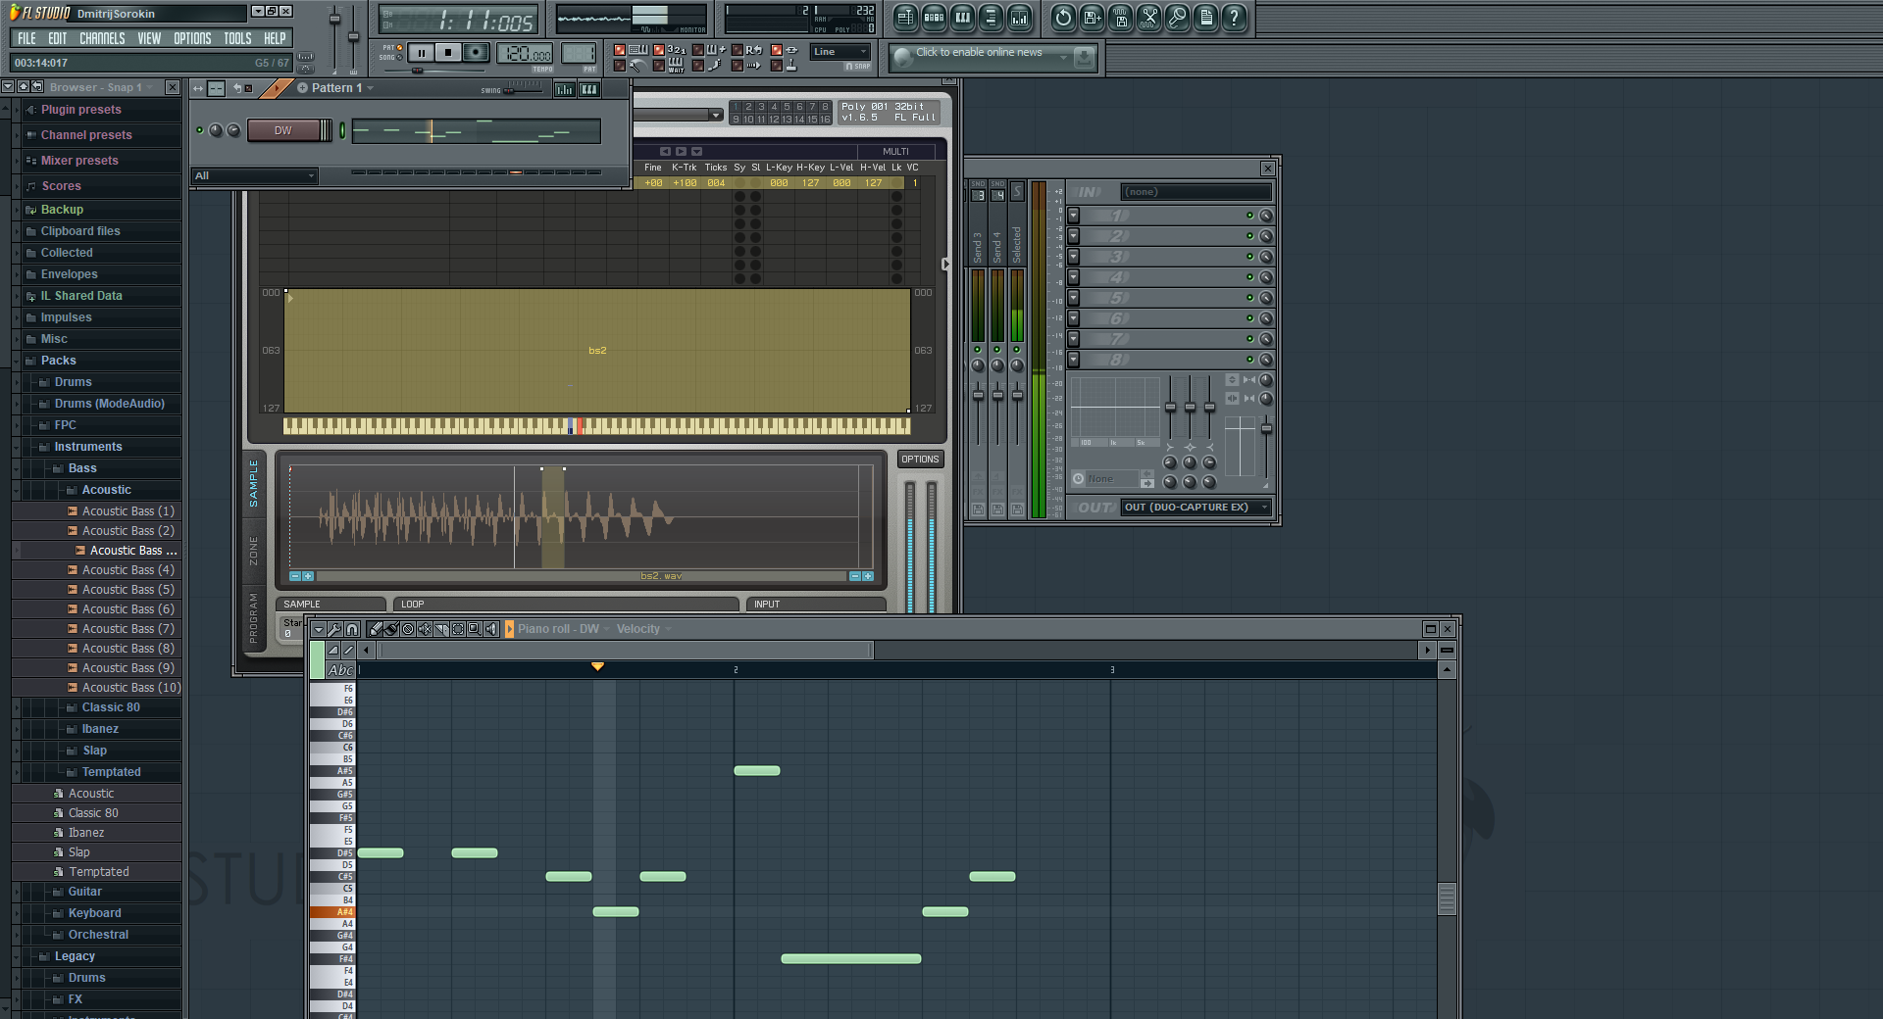Expand the Guitar folder in browser
The width and height of the screenshot is (1883, 1019).
(x=84, y=892)
